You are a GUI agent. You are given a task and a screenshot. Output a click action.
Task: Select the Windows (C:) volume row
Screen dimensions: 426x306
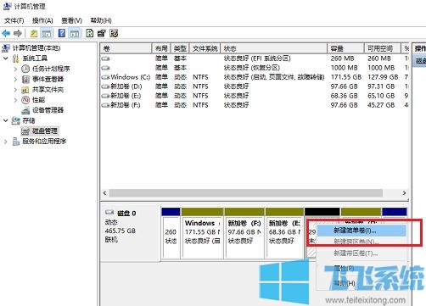(255, 77)
